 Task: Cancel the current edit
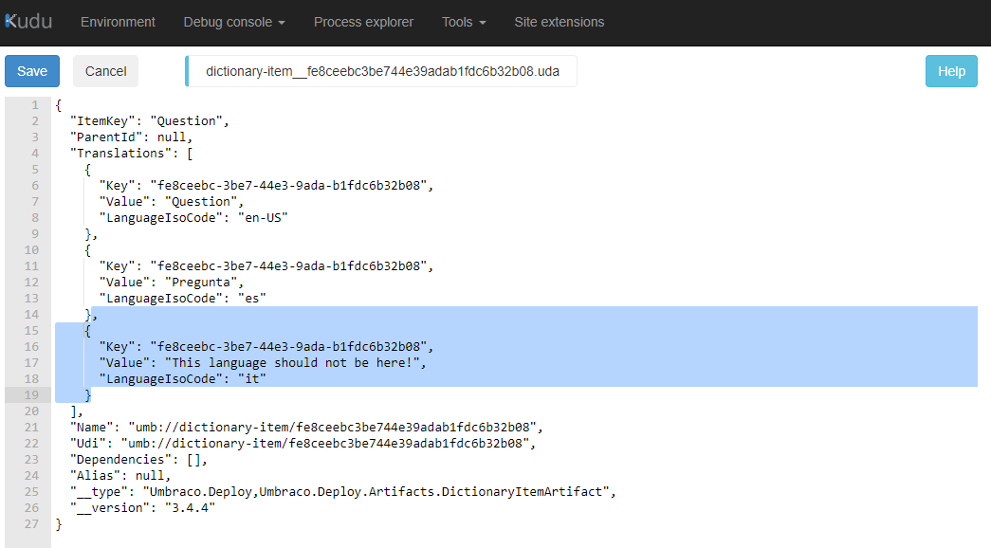tap(105, 70)
